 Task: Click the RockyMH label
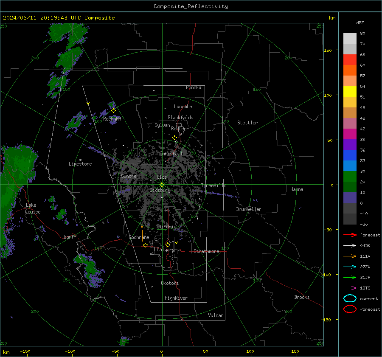[x=112, y=119]
